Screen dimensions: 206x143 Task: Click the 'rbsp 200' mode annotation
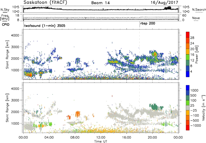pos(148,23)
